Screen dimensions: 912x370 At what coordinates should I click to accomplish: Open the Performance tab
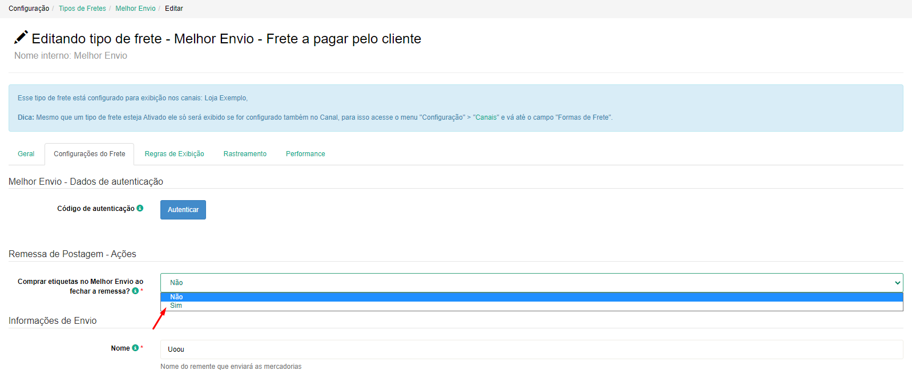point(305,154)
